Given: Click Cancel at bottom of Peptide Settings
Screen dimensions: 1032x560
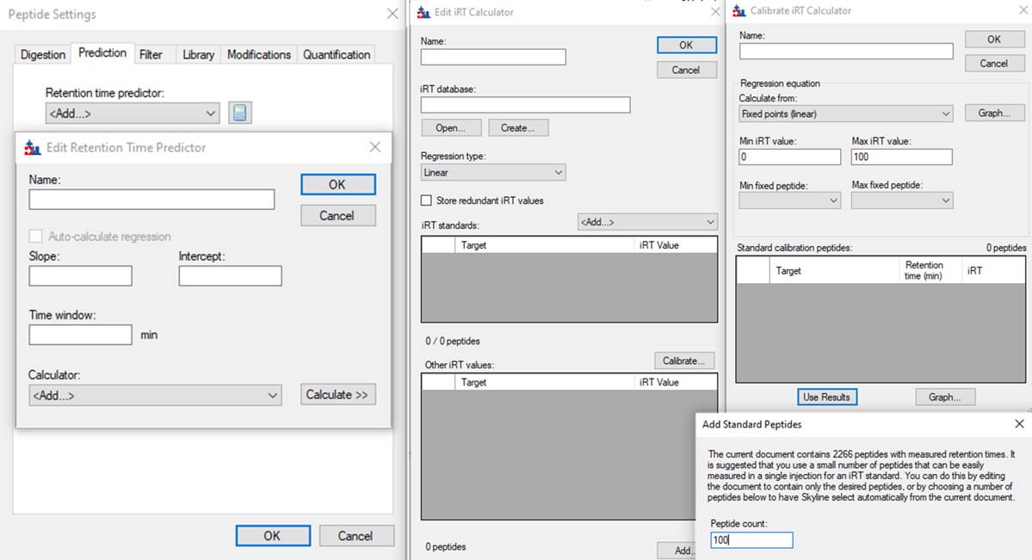Looking at the screenshot, I should (x=356, y=536).
